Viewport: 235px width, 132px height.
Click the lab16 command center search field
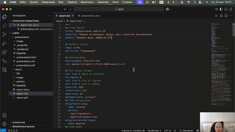coord(119,9)
